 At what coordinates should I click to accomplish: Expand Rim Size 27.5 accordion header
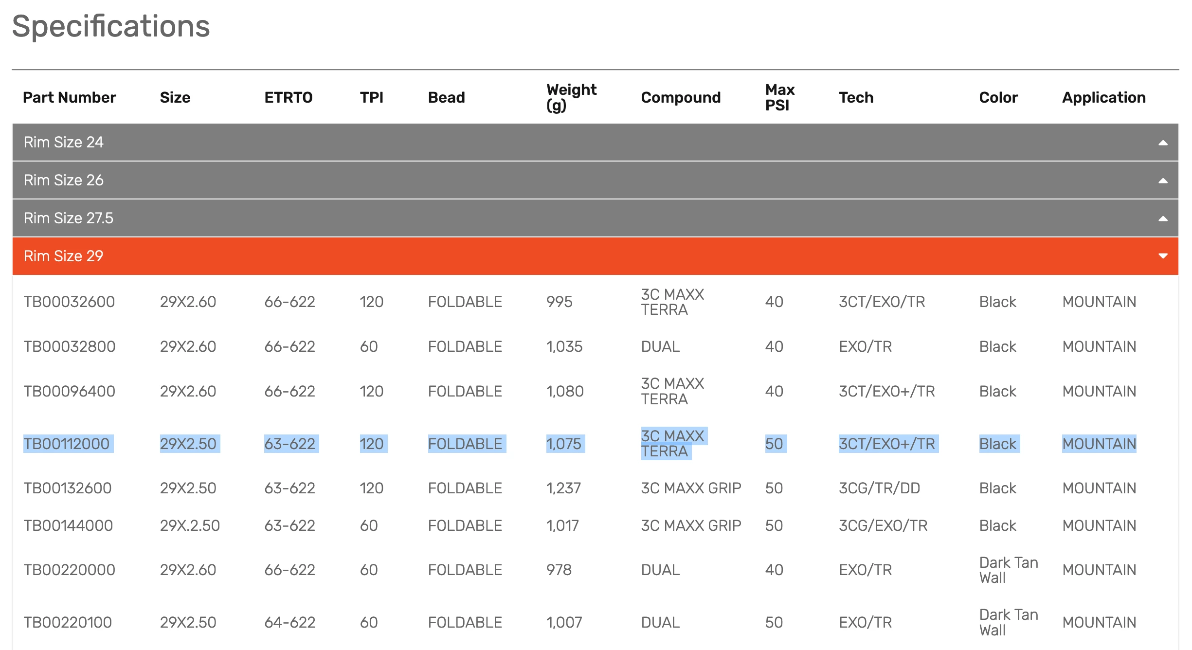point(69,218)
